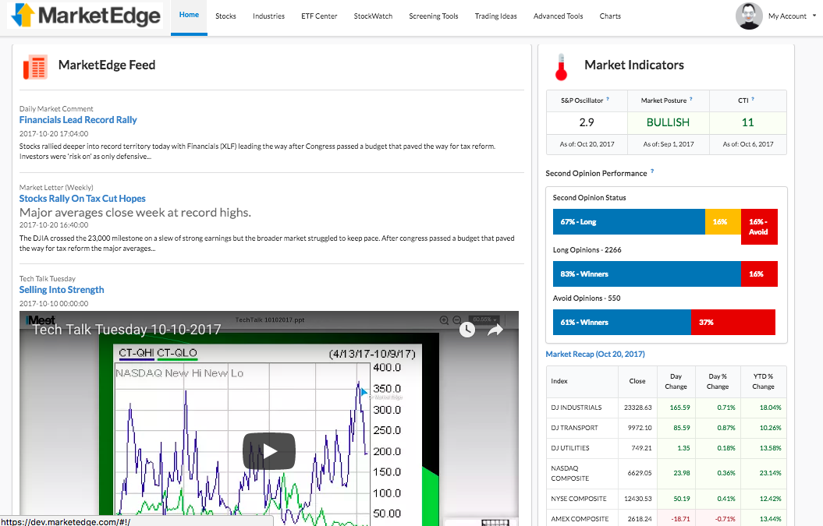Image resolution: width=823 pixels, height=526 pixels.
Task: Open Financials Lead Record Rally article
Action: click(78, 120)
